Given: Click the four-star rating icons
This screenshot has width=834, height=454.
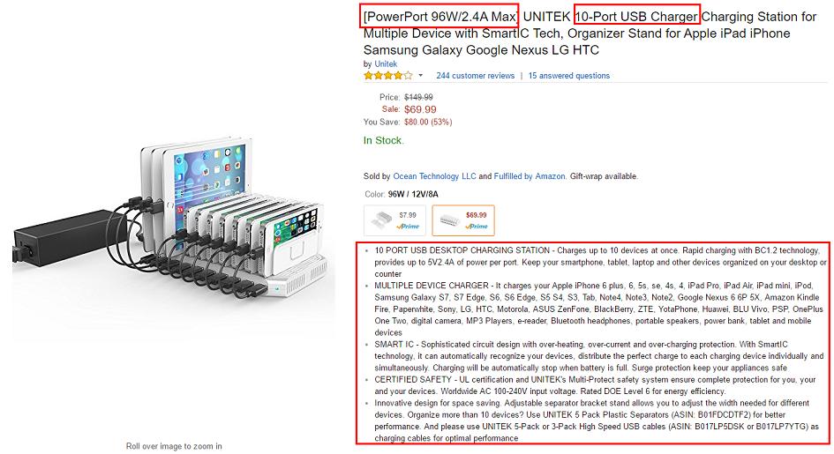Looking at the screenshot, I should [387, 76].
